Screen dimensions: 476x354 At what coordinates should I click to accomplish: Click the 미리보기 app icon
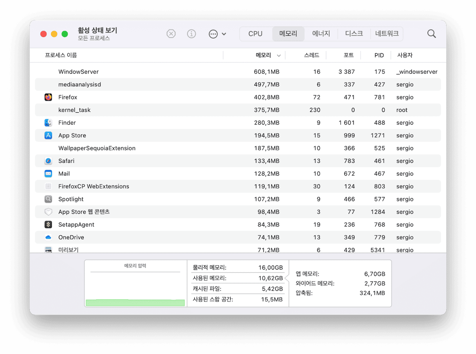[x=48, y=249]
